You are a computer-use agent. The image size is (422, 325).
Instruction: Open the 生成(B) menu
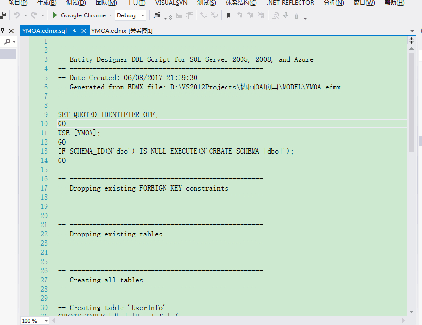point(47,3)
